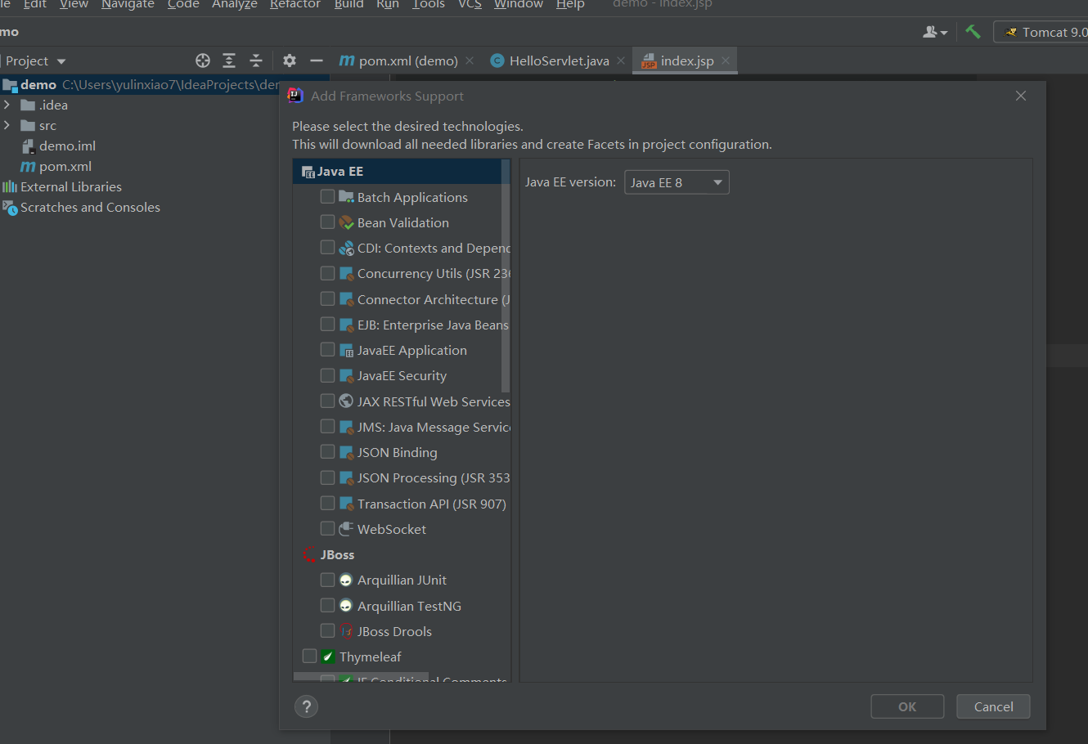Viewport: 1088px width, 744px height.
Task: Click the demo.iml file icon
Action: 28,146
